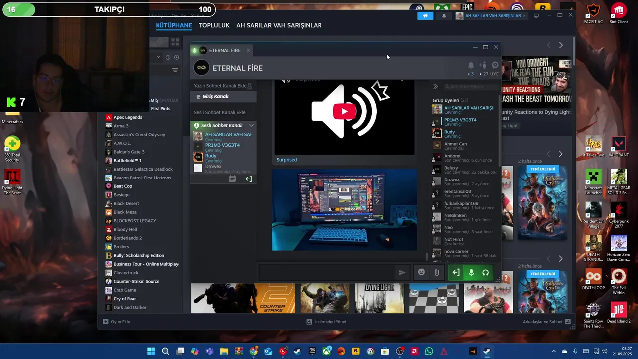Click Steam announcements megaphone button
The width and height of the screenshot is (638, 359).
[425, 16]
